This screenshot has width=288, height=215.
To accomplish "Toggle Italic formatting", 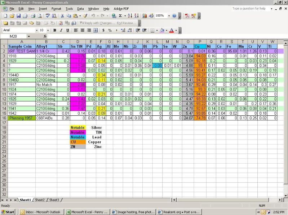I will click(61, 31).
